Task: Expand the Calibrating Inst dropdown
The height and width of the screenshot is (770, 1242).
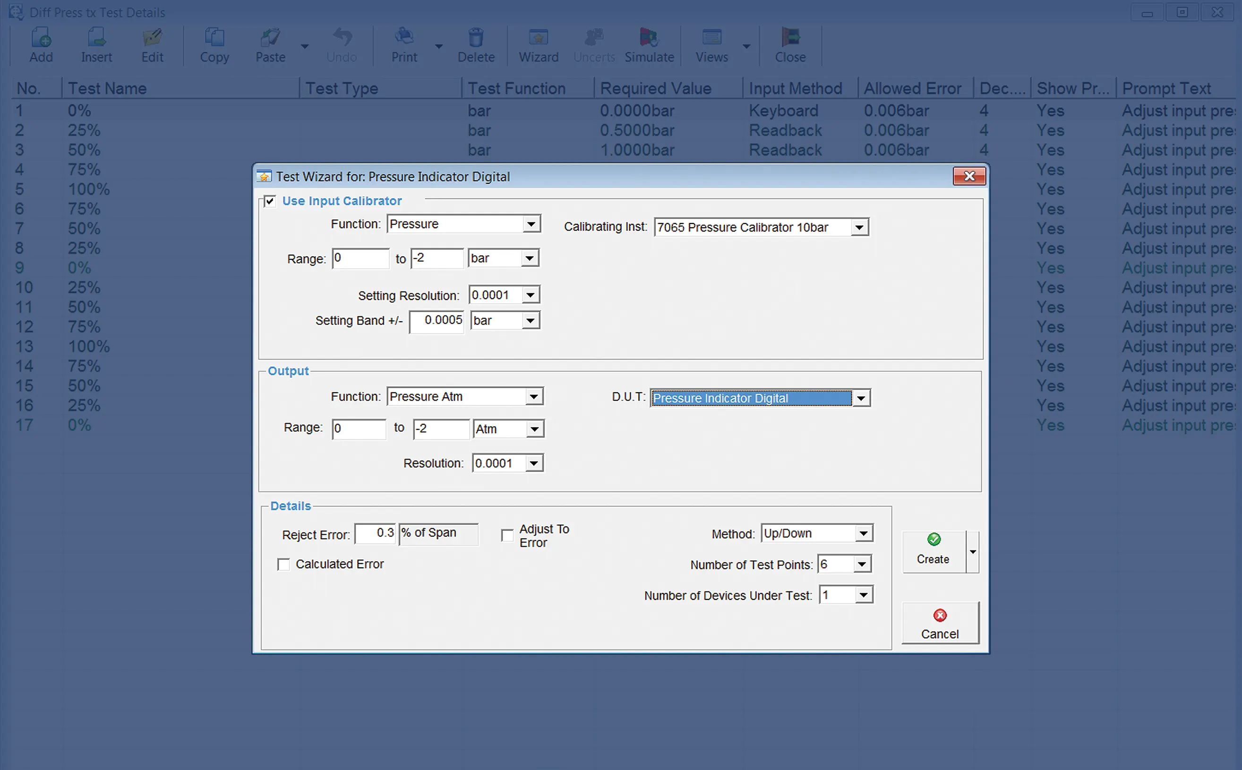Action: pos(859,227)
